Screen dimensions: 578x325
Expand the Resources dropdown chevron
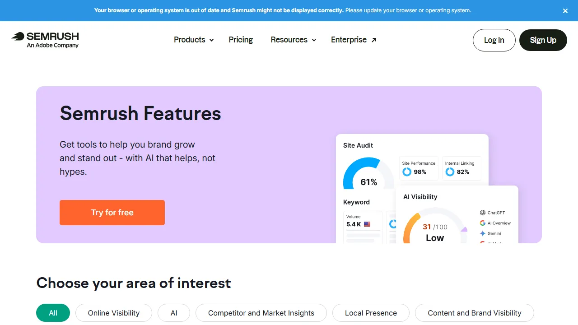pos(314,40)
